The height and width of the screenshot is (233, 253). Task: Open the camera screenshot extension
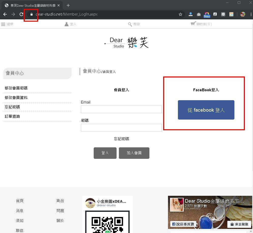[x=199, y=14]
